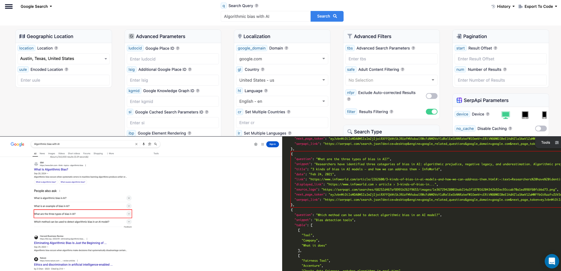Click the Enter tbs input field
Image resolution: width=561 pixels, height=271 pixels.
(391, 59)
